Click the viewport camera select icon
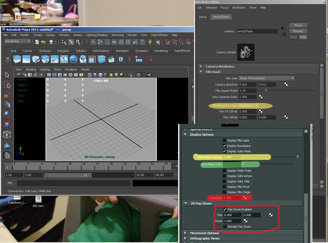Viewport: 328px width, 243px height. (x=19, y=75)
